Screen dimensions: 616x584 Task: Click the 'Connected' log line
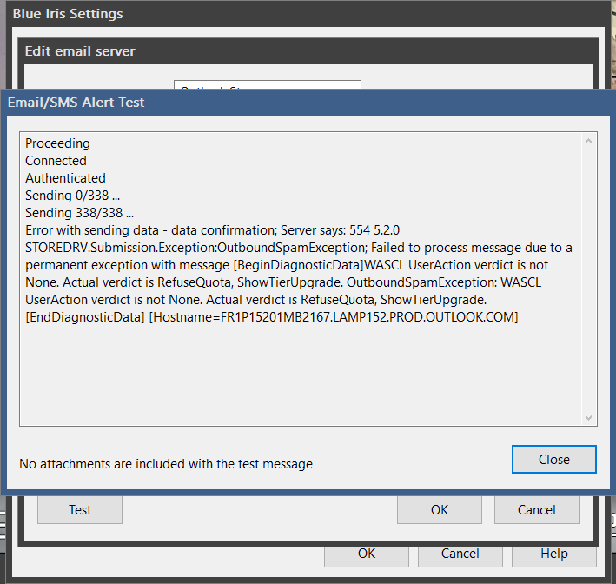pos(56,161)
